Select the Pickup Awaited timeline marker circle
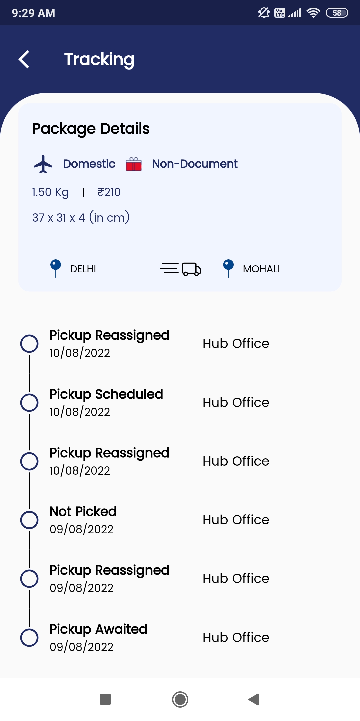 (29, 638)
